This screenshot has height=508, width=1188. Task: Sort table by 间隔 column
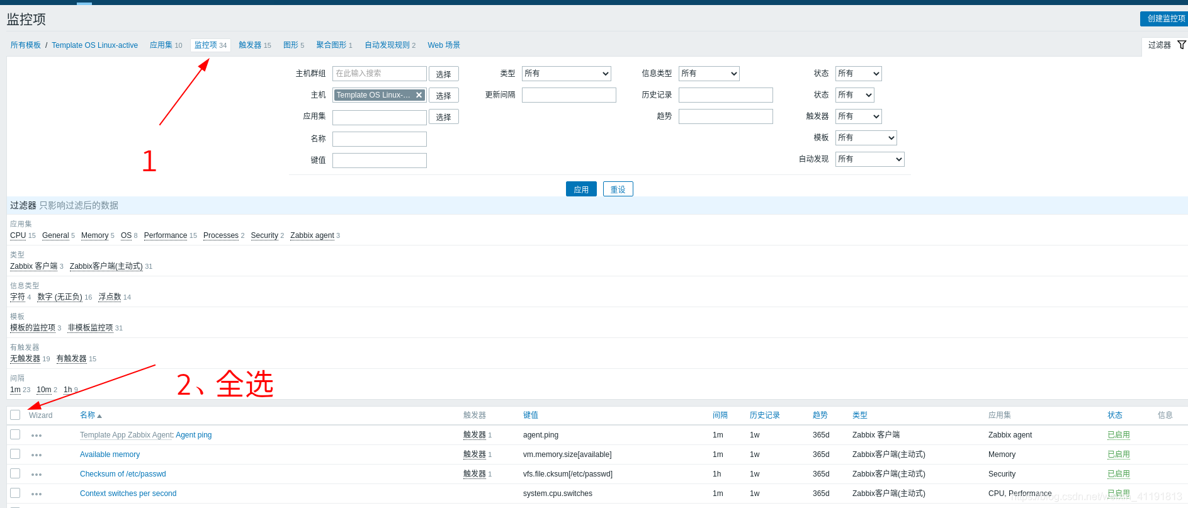(720, 415)
